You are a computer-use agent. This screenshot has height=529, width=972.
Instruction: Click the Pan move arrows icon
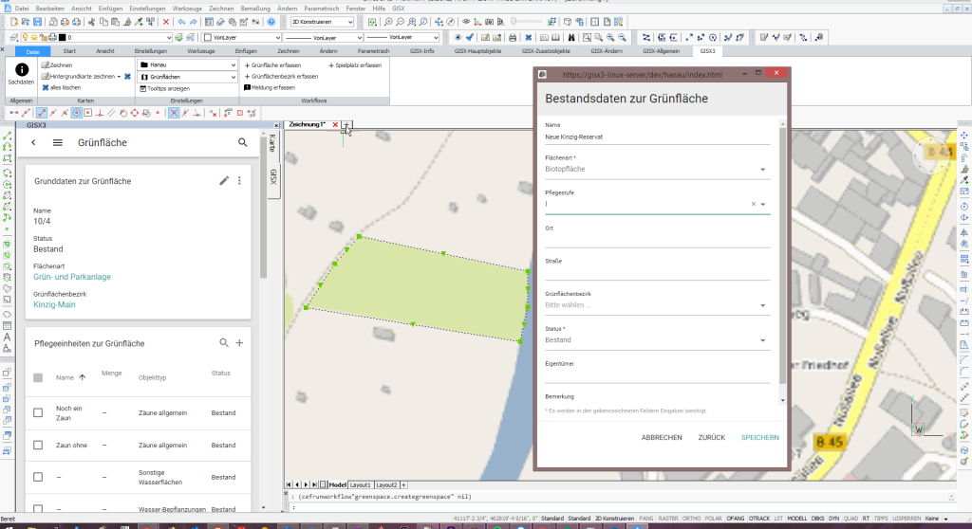[x=439, y=22]
